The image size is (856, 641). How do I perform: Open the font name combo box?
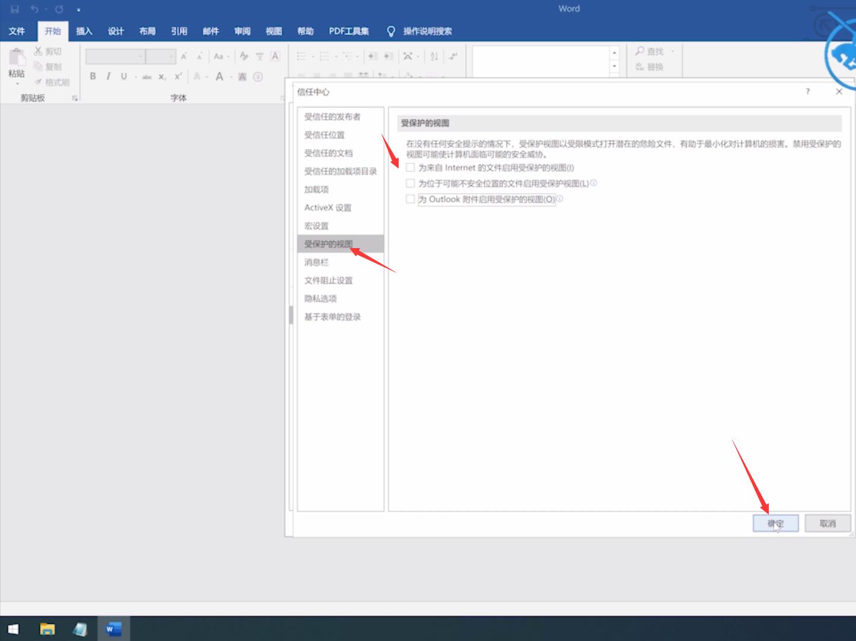[115, 56]
